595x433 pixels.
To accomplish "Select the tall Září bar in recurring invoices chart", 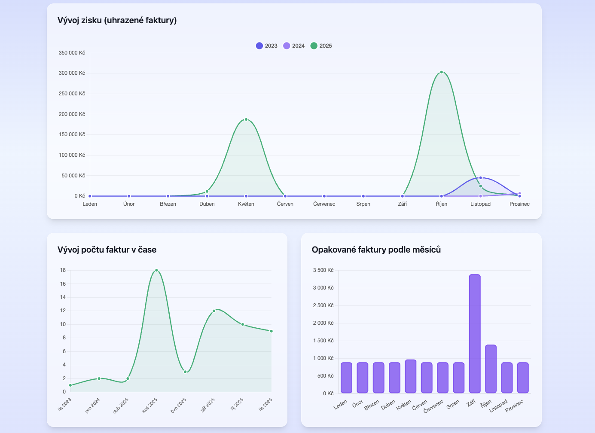I will pos(475,333).
